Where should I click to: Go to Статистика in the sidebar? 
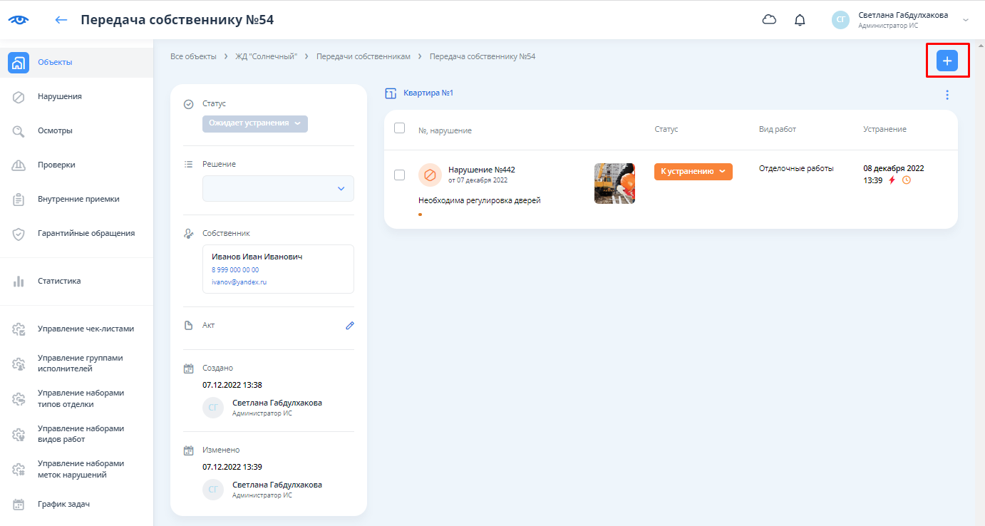coord(59,281)
